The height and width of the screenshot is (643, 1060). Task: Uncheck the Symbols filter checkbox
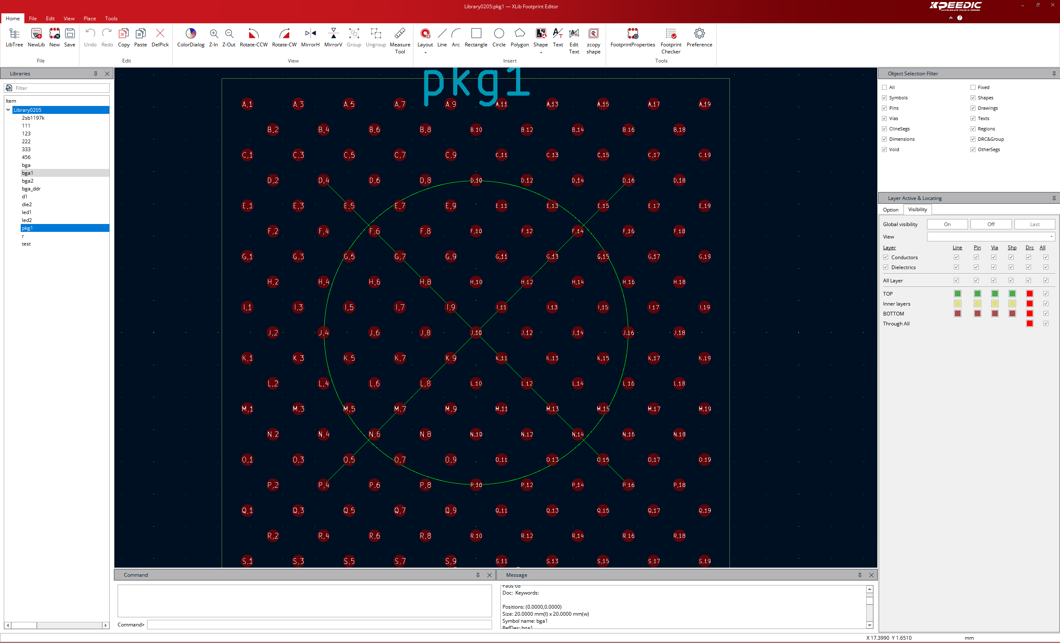point(884,98)
